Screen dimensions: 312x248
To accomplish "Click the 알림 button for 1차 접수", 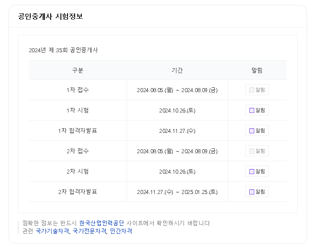I will (x=257, y=90).
